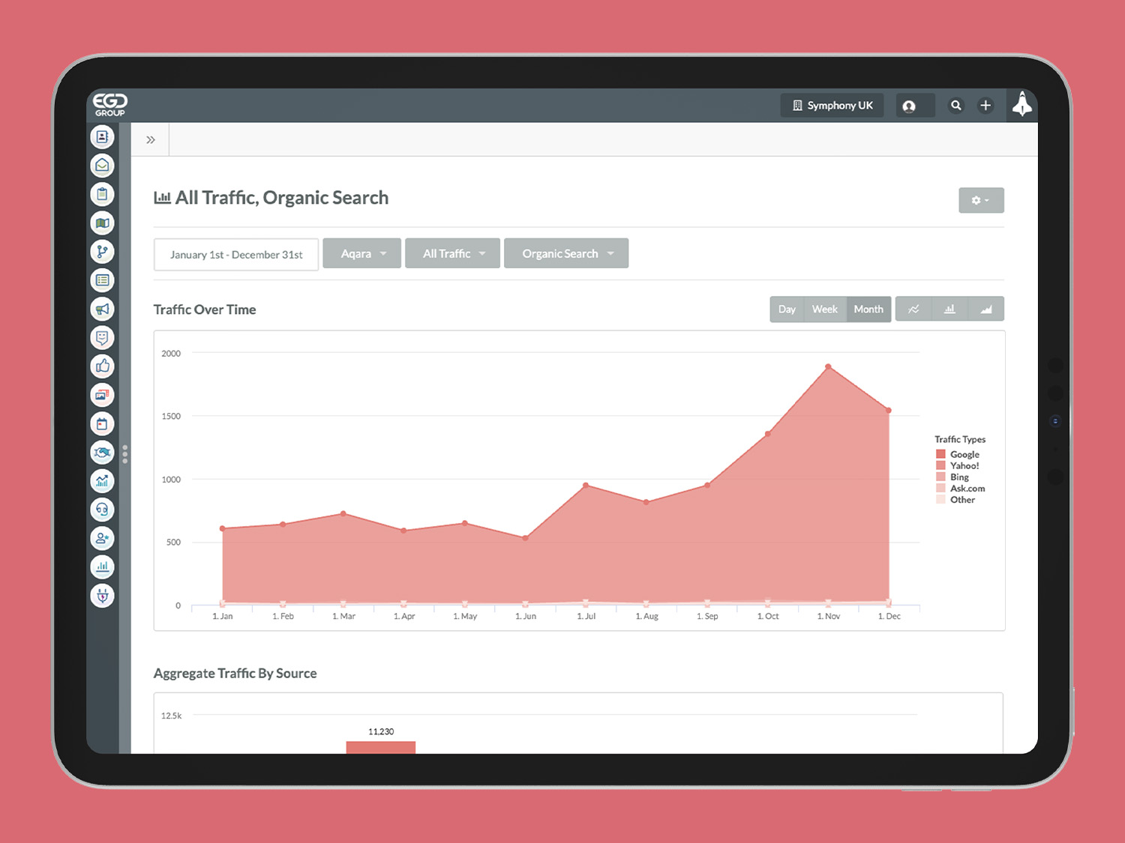Open the power plug icon in sidebar

(103, 596)
